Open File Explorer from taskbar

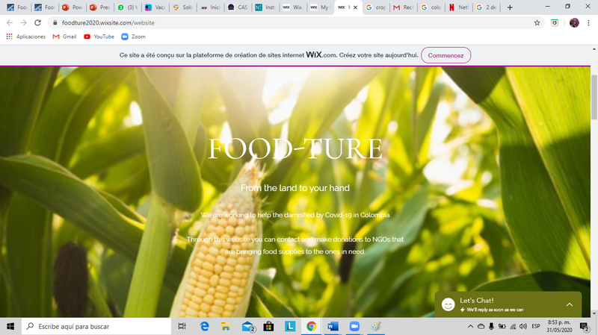pyautogui.click(x=226, y=326)
